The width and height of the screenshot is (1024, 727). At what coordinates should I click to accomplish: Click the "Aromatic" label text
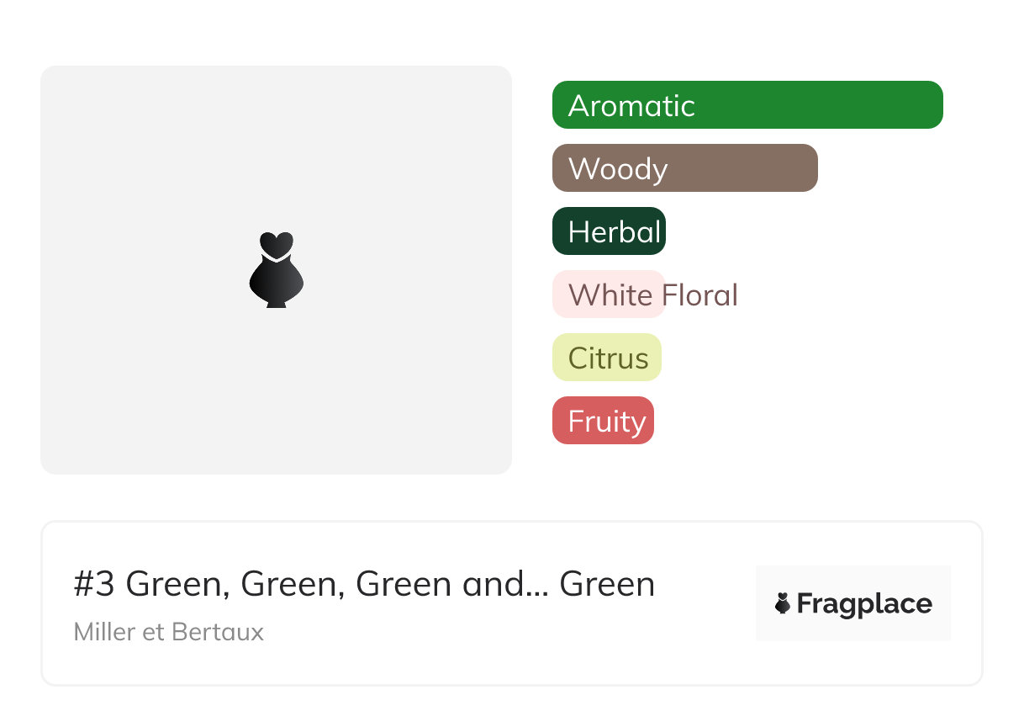click(631, 106)
